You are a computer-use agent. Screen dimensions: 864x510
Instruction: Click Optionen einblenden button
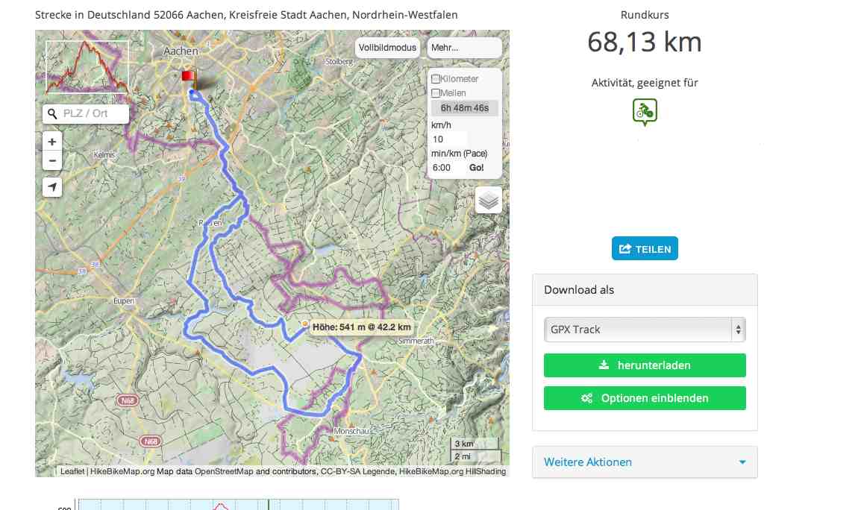tap(645, 398)
